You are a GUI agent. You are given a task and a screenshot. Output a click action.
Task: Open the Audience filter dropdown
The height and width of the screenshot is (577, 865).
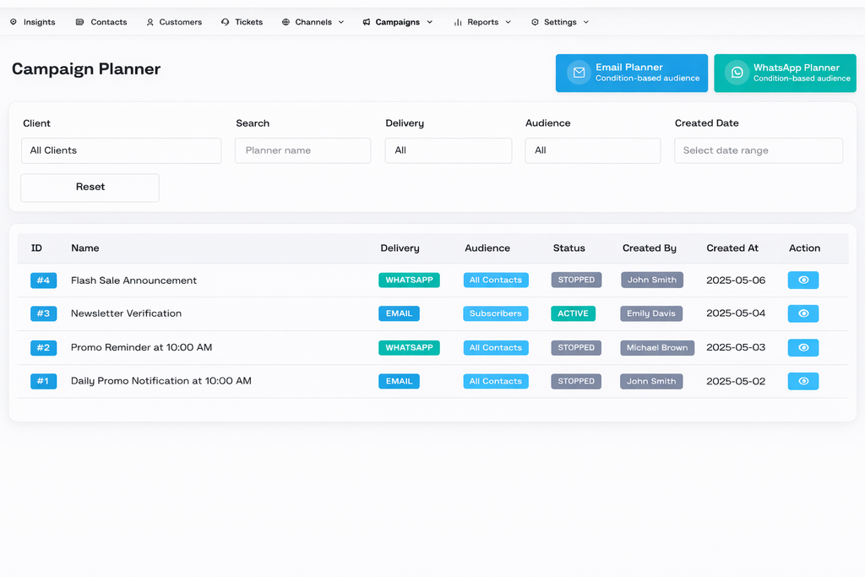(x=592, y=150)
